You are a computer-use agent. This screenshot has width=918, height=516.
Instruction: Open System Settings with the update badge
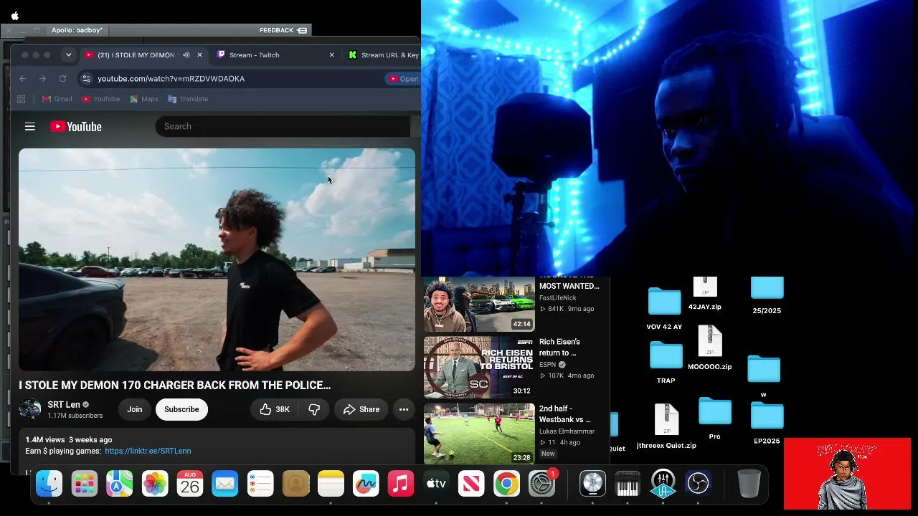point(542,484)
